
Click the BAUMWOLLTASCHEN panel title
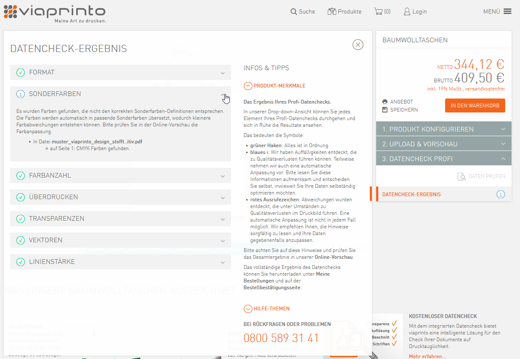coord(415,40)
